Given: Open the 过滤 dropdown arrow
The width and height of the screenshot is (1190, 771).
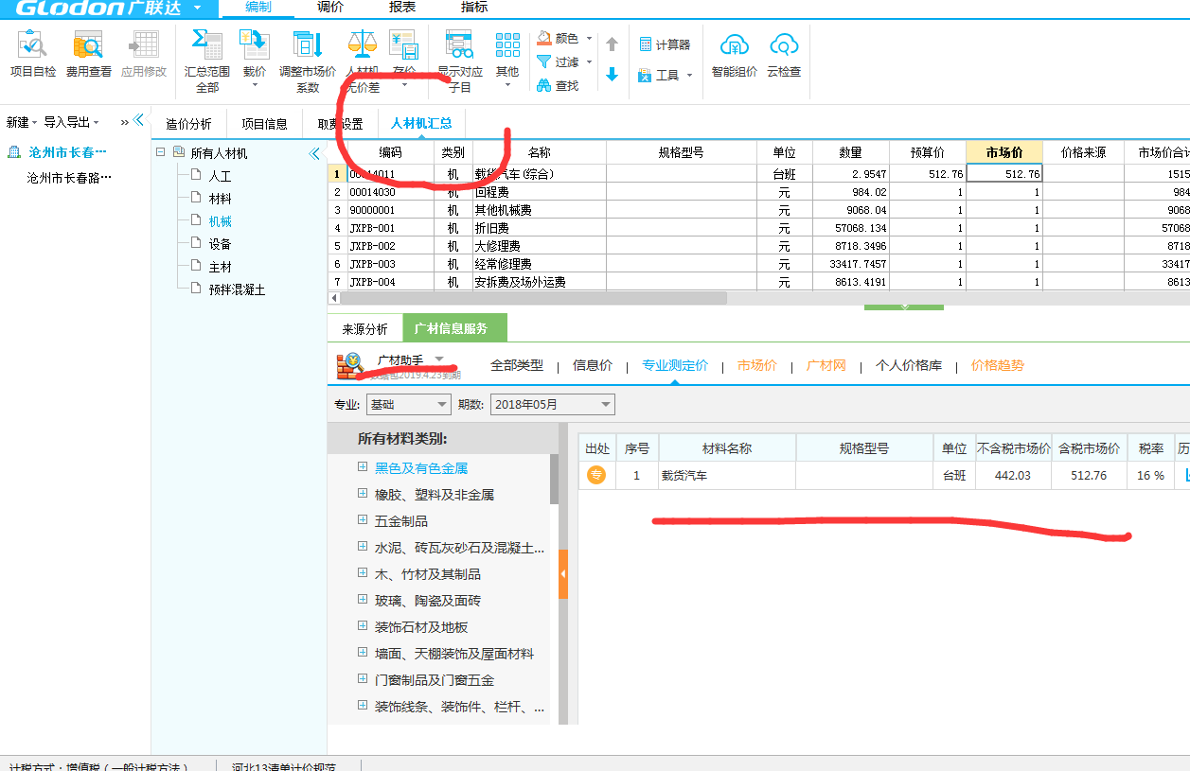Looking at the screenshot, I should coord(589,62).
